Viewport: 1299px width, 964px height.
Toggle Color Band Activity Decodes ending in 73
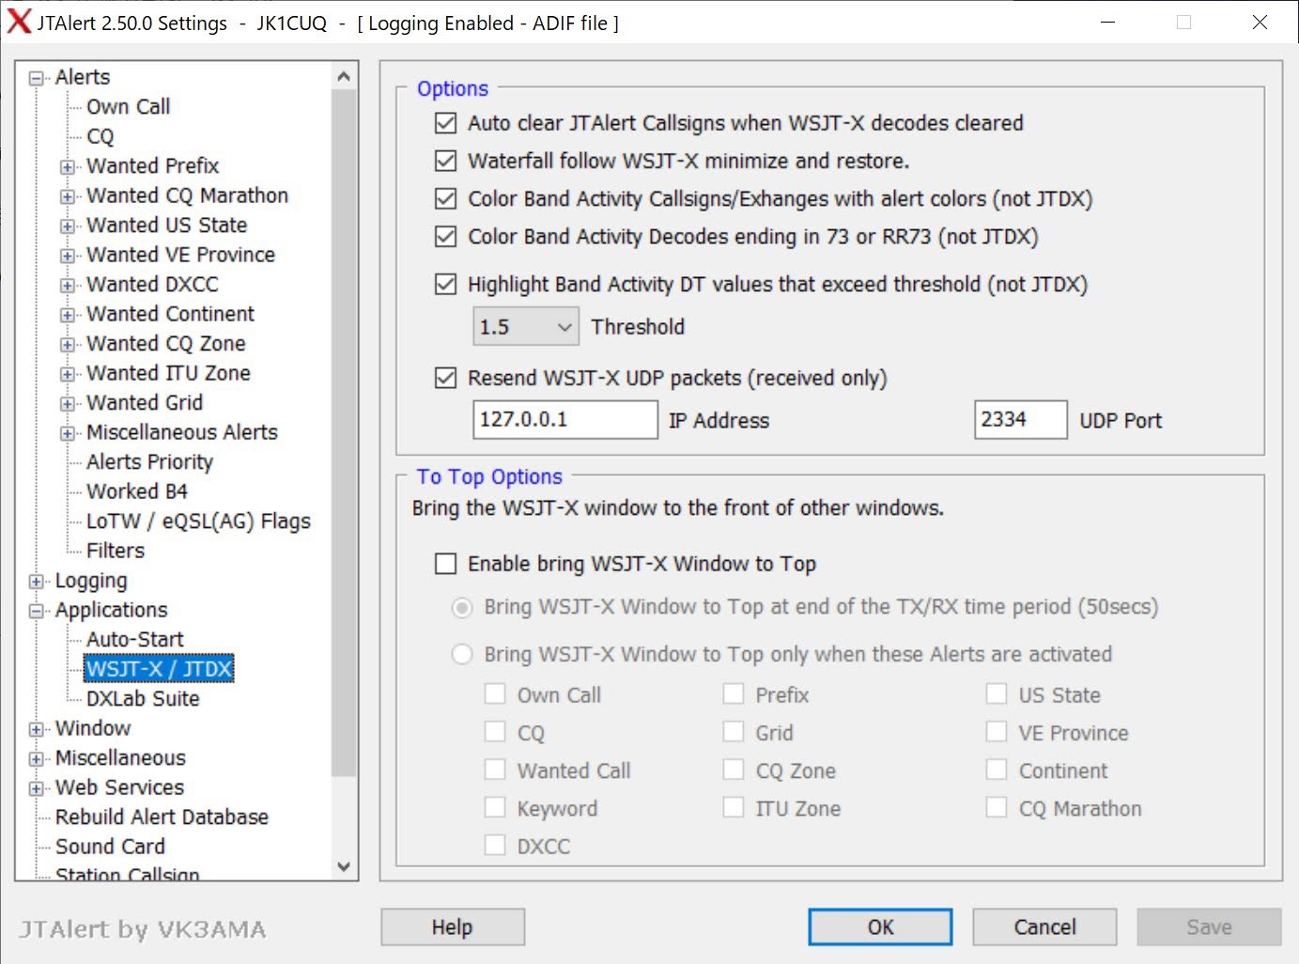(x=446, y=236)
